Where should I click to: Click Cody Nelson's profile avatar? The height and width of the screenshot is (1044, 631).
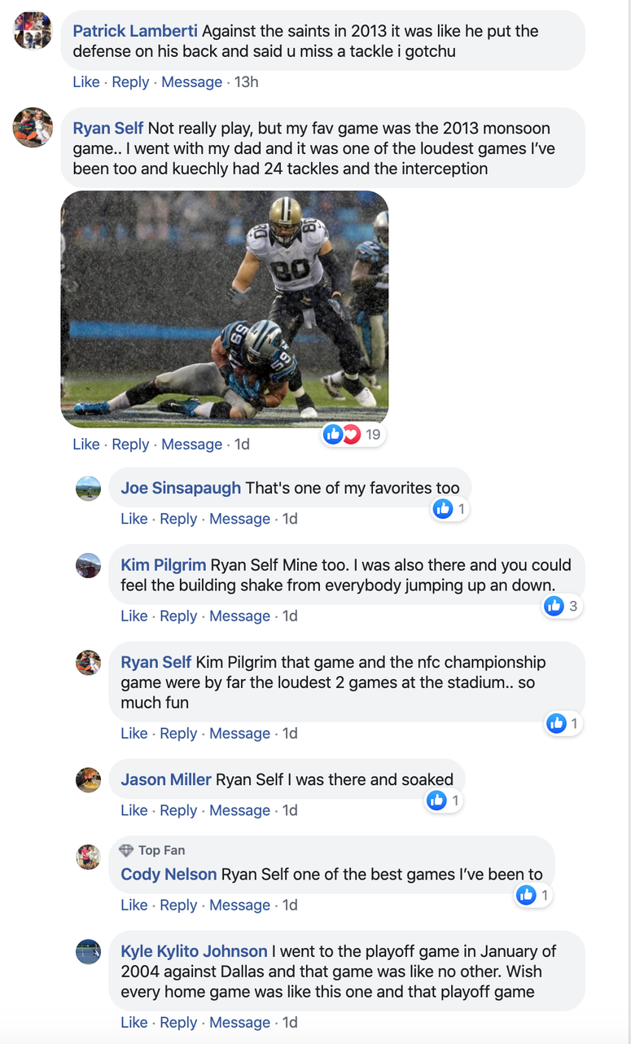pyautogui.click(x=88, y=857)
